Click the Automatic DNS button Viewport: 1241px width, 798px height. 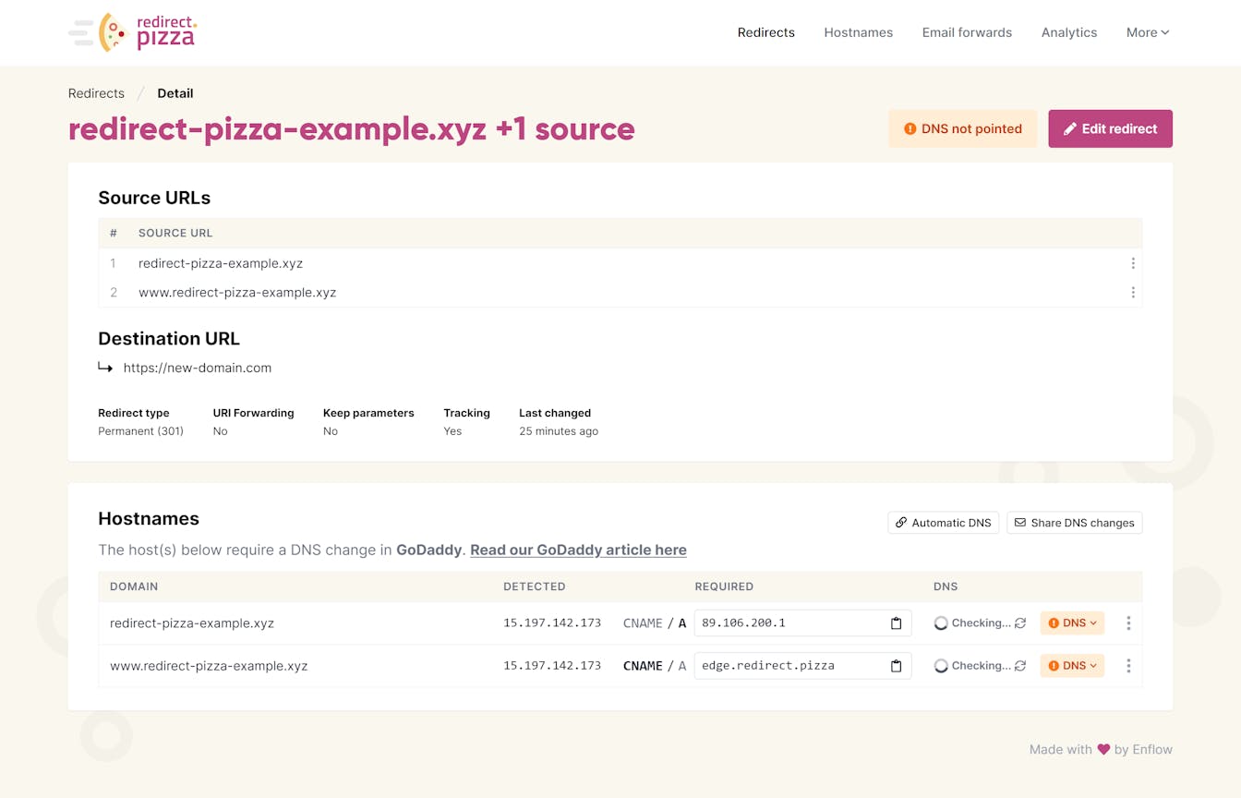(943, 523)
